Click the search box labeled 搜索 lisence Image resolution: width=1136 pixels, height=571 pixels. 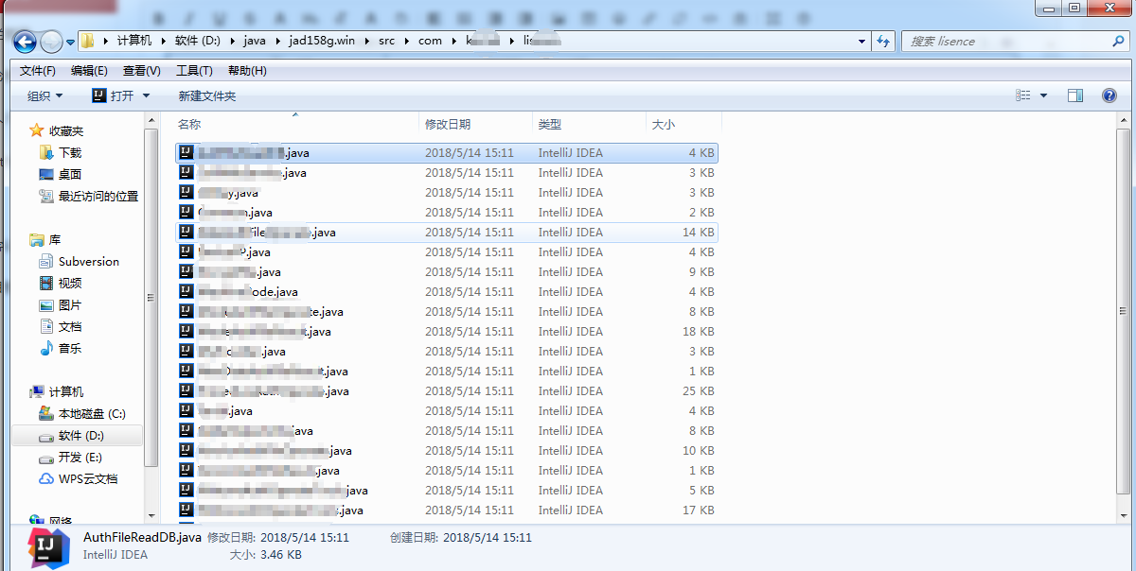tap(1015, 42)
